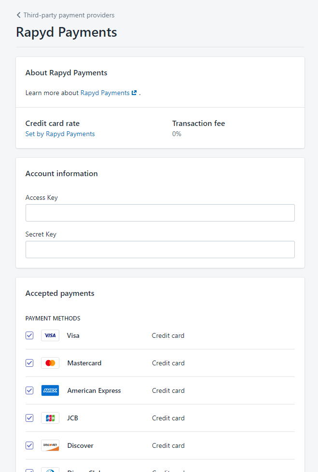Viewport: 318px width, 472px height.
Task: Click the Rapyd Payments page heading
Action: (x=67, y=32)
